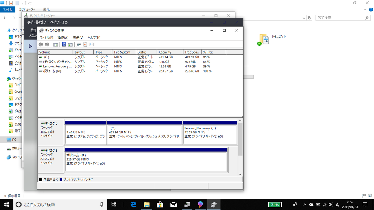Open the 操作(A) menu
Image resolution: width=374 pixels, height=210 pixels.
coord(63,38)
